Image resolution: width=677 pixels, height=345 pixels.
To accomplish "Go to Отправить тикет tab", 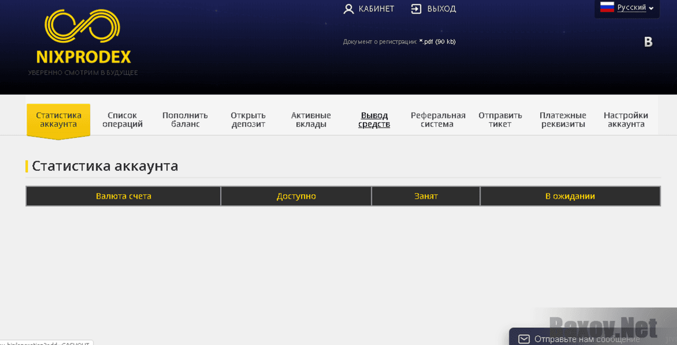I will (x=500, y=120).
